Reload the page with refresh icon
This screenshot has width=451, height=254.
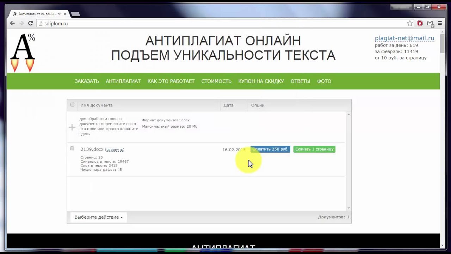pyautogui.click(x=30, y=23)
